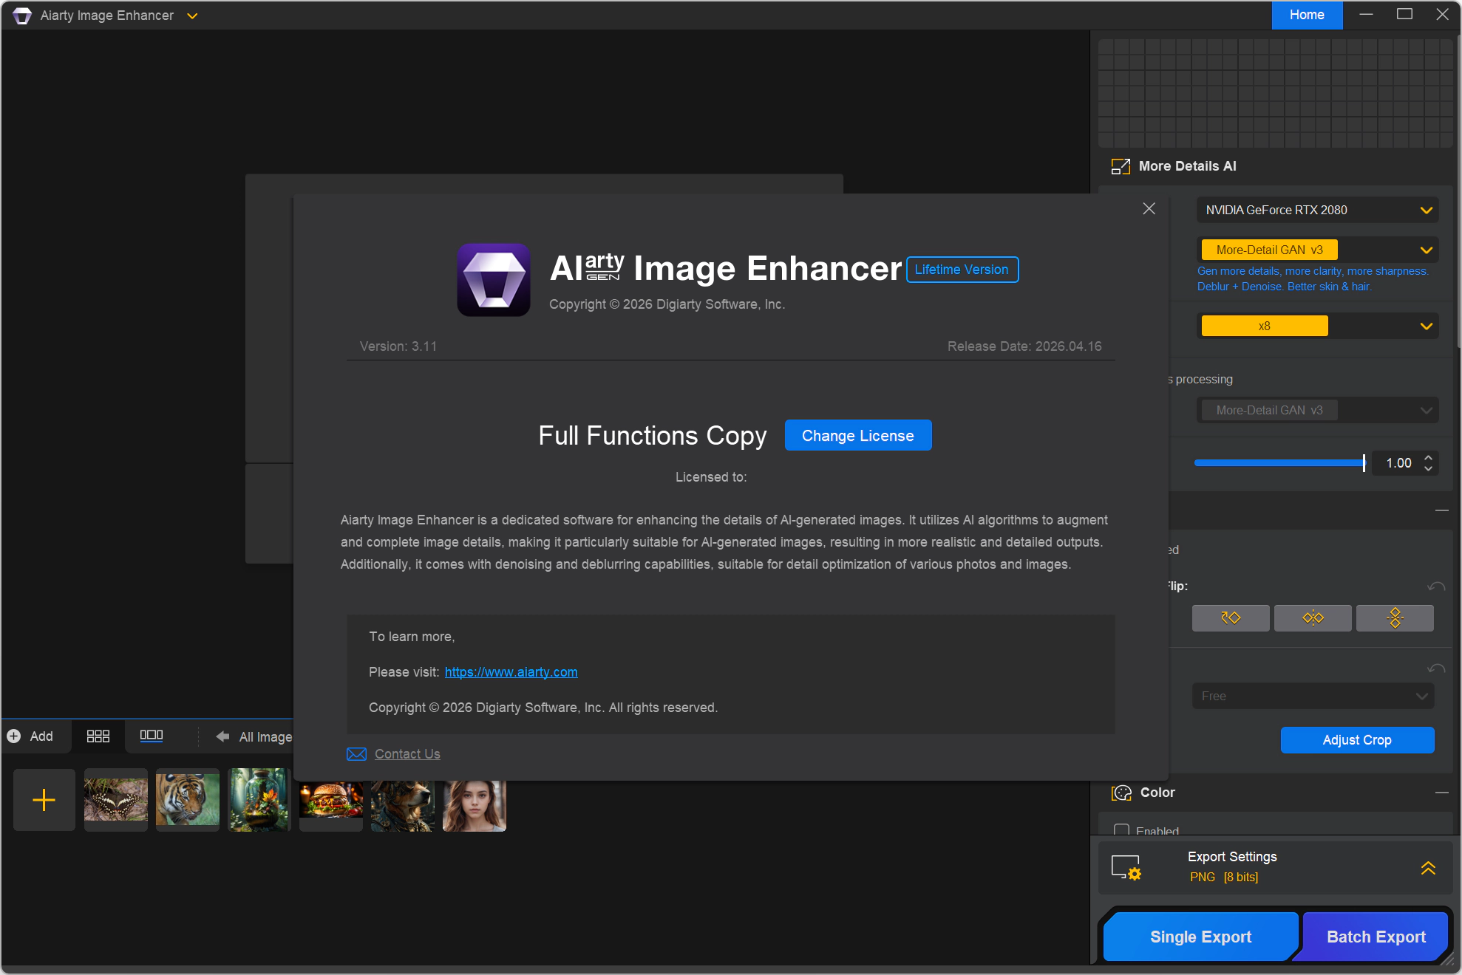Screen dimensions: 1462x975
Task: Click the vertical flip icon button
Action: coord(1395,617)
